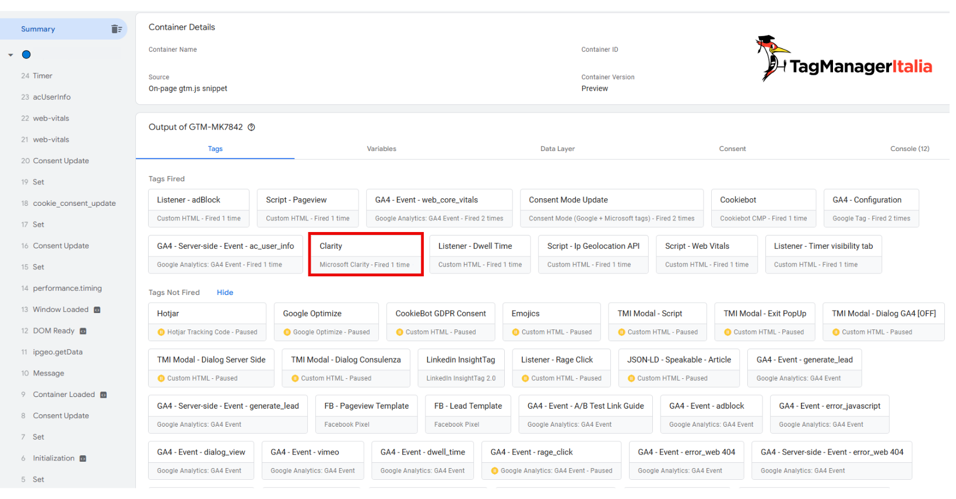Open the Tags tab
The width and height of the screenshot is (956, 499).
pos(215,149)
